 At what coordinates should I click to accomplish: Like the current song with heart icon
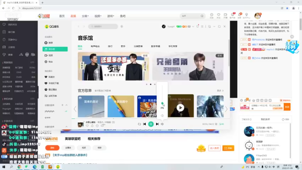click(x=87, y=126)
